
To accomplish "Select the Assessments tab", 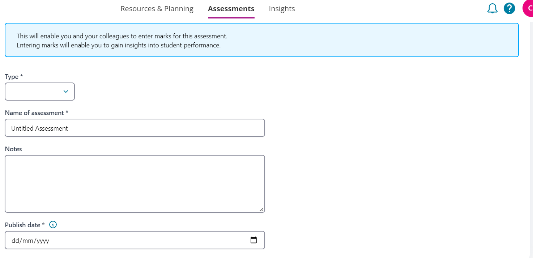I will tap(231, 8).
